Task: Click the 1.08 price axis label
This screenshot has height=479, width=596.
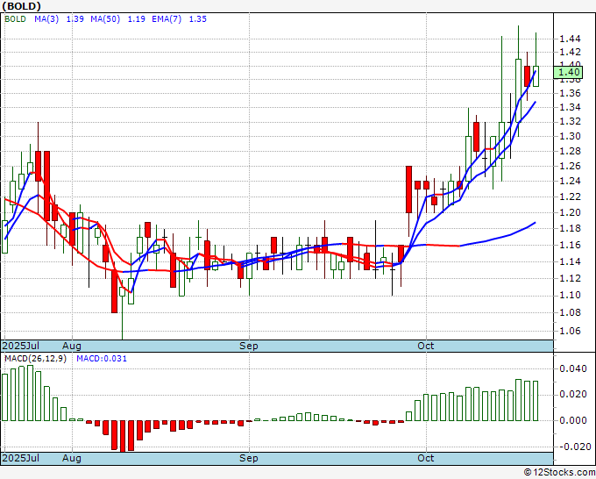Action: pos(570,312)
